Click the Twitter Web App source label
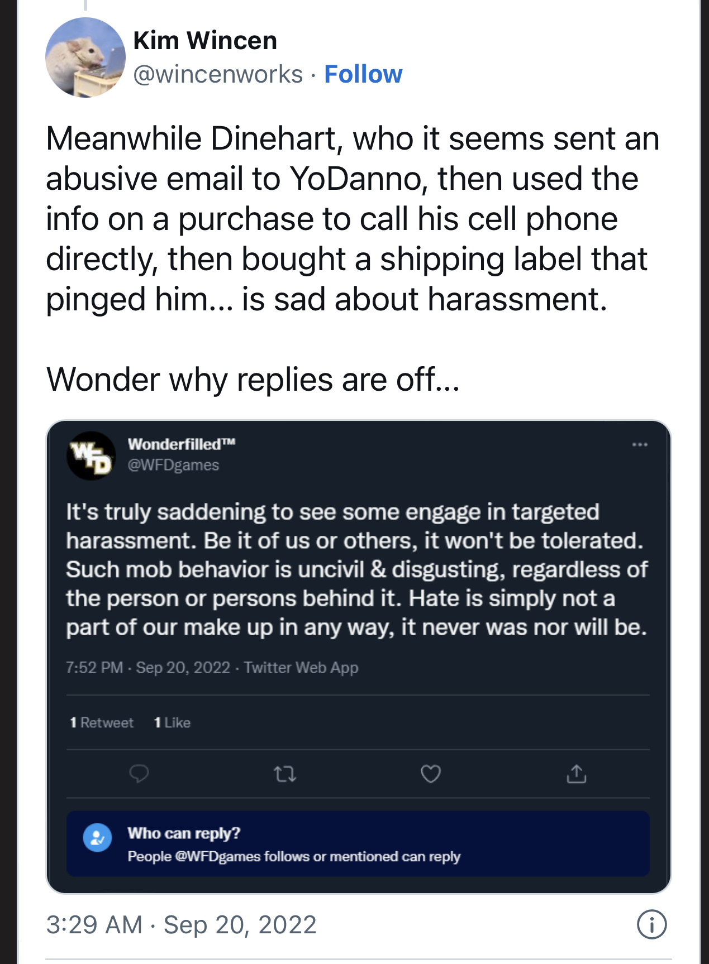 [x=301, y=668]
